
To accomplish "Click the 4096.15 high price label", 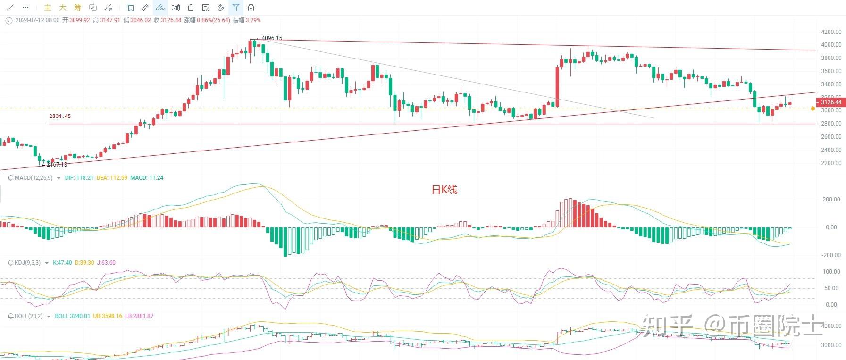I will click(272, 38).
